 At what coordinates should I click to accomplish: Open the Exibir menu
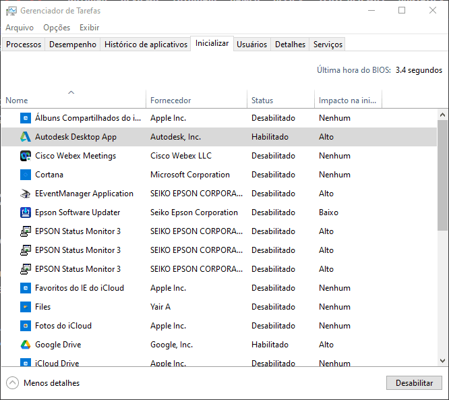(90, 28)
